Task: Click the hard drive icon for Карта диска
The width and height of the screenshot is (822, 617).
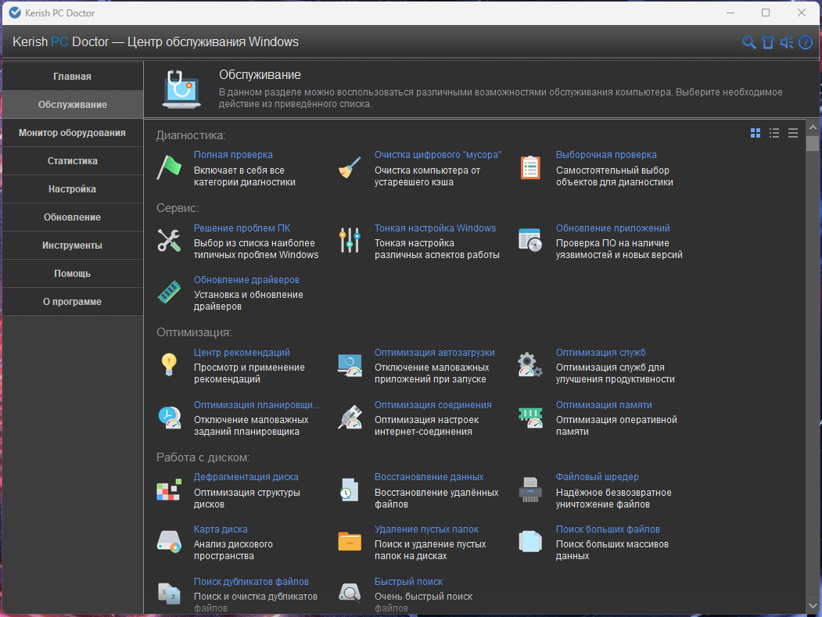Action: (x=169, y=541)
